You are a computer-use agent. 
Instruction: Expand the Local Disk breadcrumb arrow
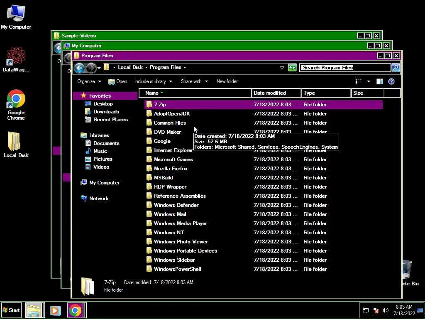(147, 68)
